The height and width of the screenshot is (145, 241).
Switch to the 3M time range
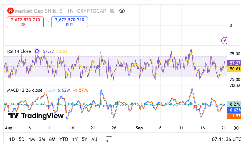click(42, 139)
